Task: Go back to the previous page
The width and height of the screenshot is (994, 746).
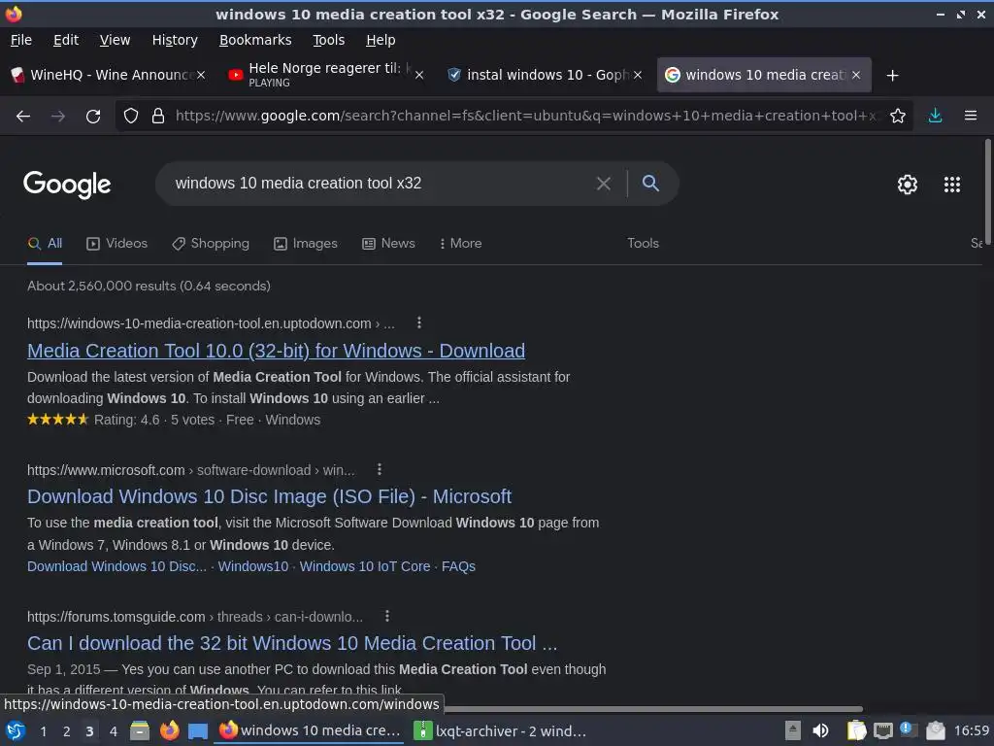Action: [23, 117]
